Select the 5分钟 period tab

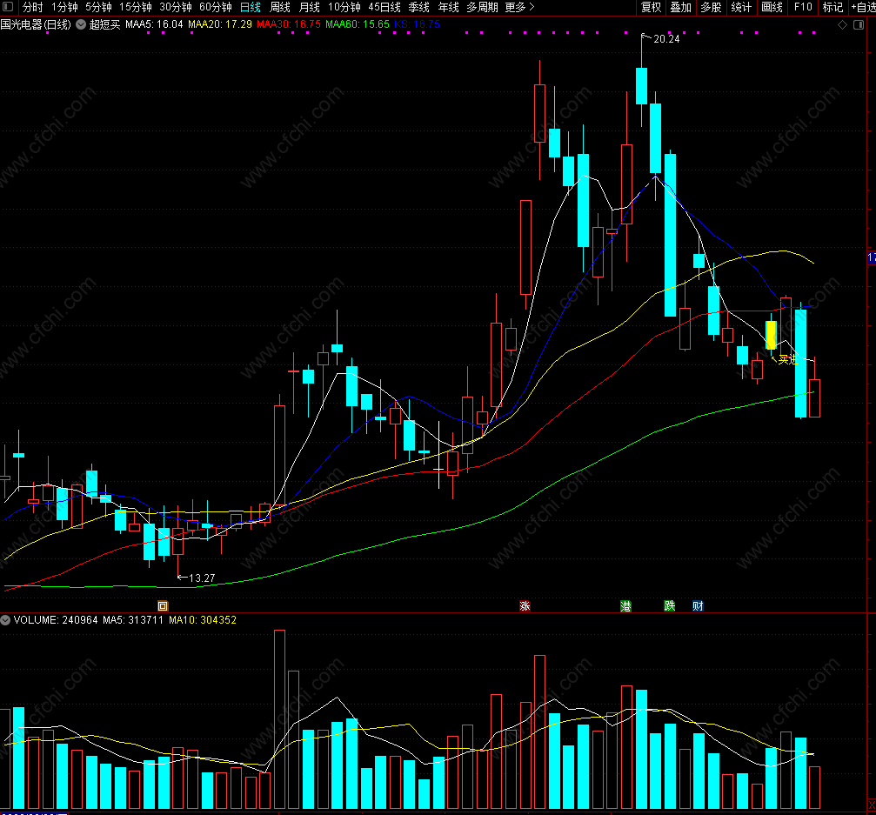(98, 7)
